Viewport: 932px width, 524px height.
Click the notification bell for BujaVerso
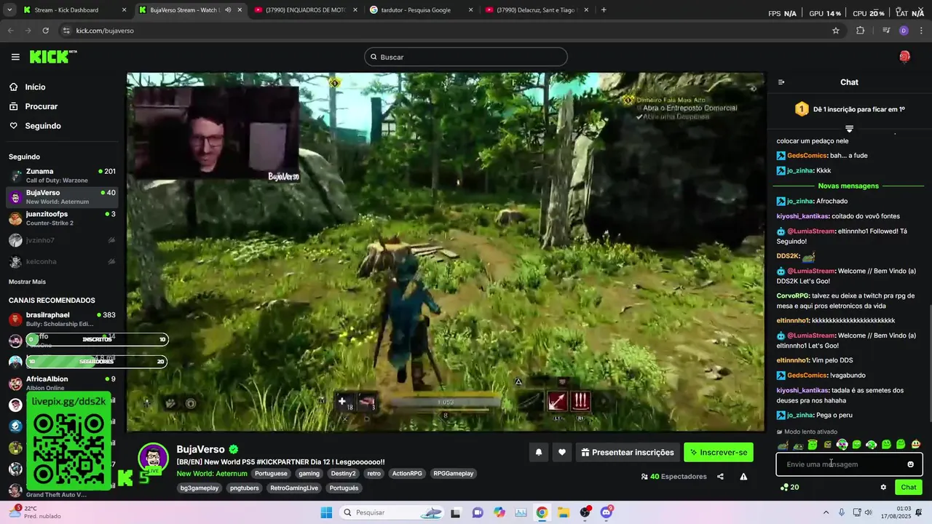click(x=539, y=452)
